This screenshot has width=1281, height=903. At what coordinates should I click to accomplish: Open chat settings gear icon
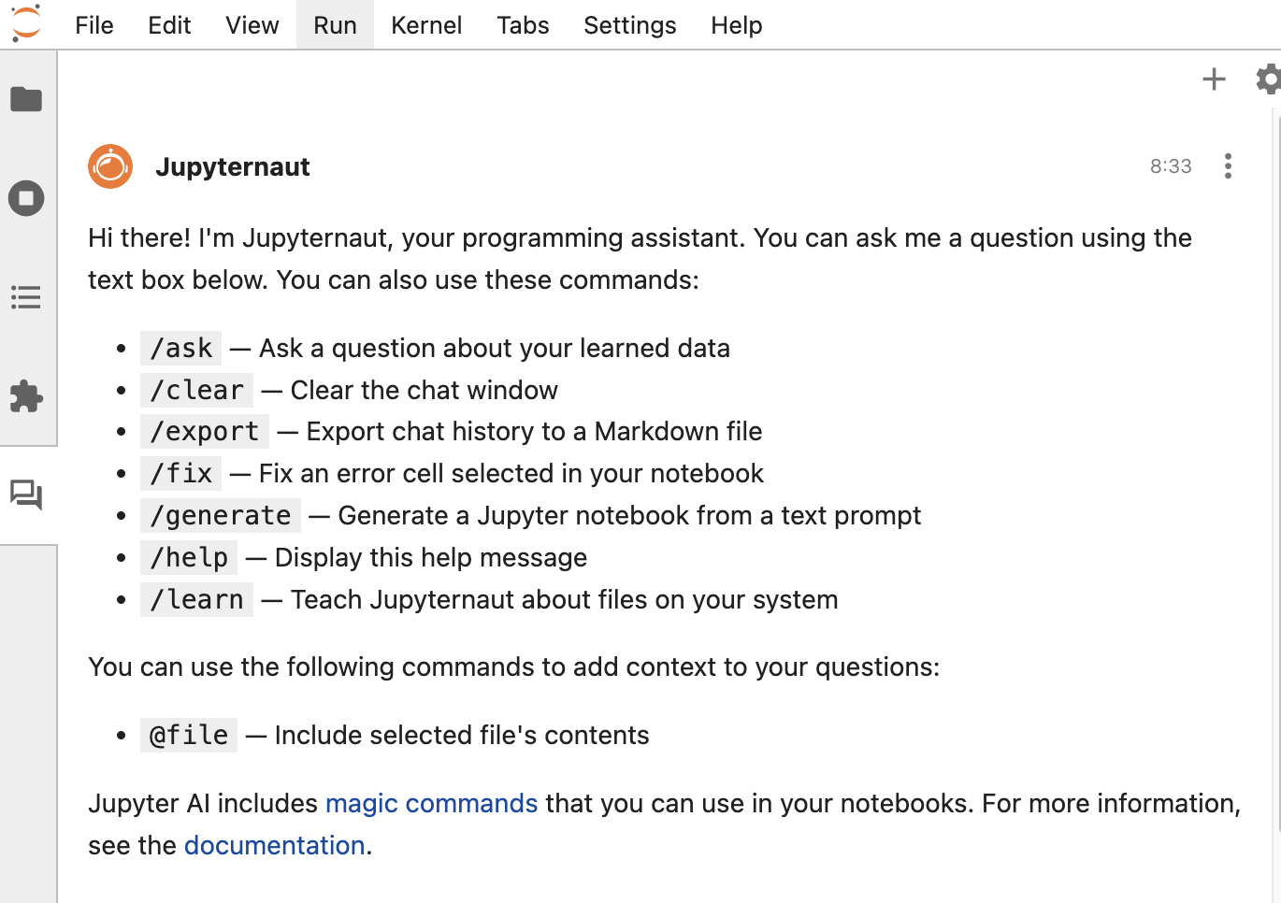point(1268,79)
